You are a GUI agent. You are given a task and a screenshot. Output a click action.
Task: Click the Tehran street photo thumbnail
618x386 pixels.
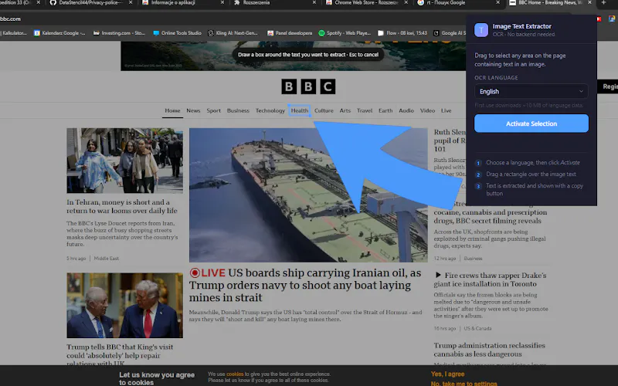point(124,161)
